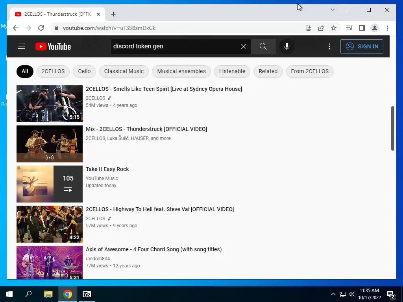Viewport: 403px width, 302px height.
Task: Open the Windows Start menu
Action: (9, 294)
